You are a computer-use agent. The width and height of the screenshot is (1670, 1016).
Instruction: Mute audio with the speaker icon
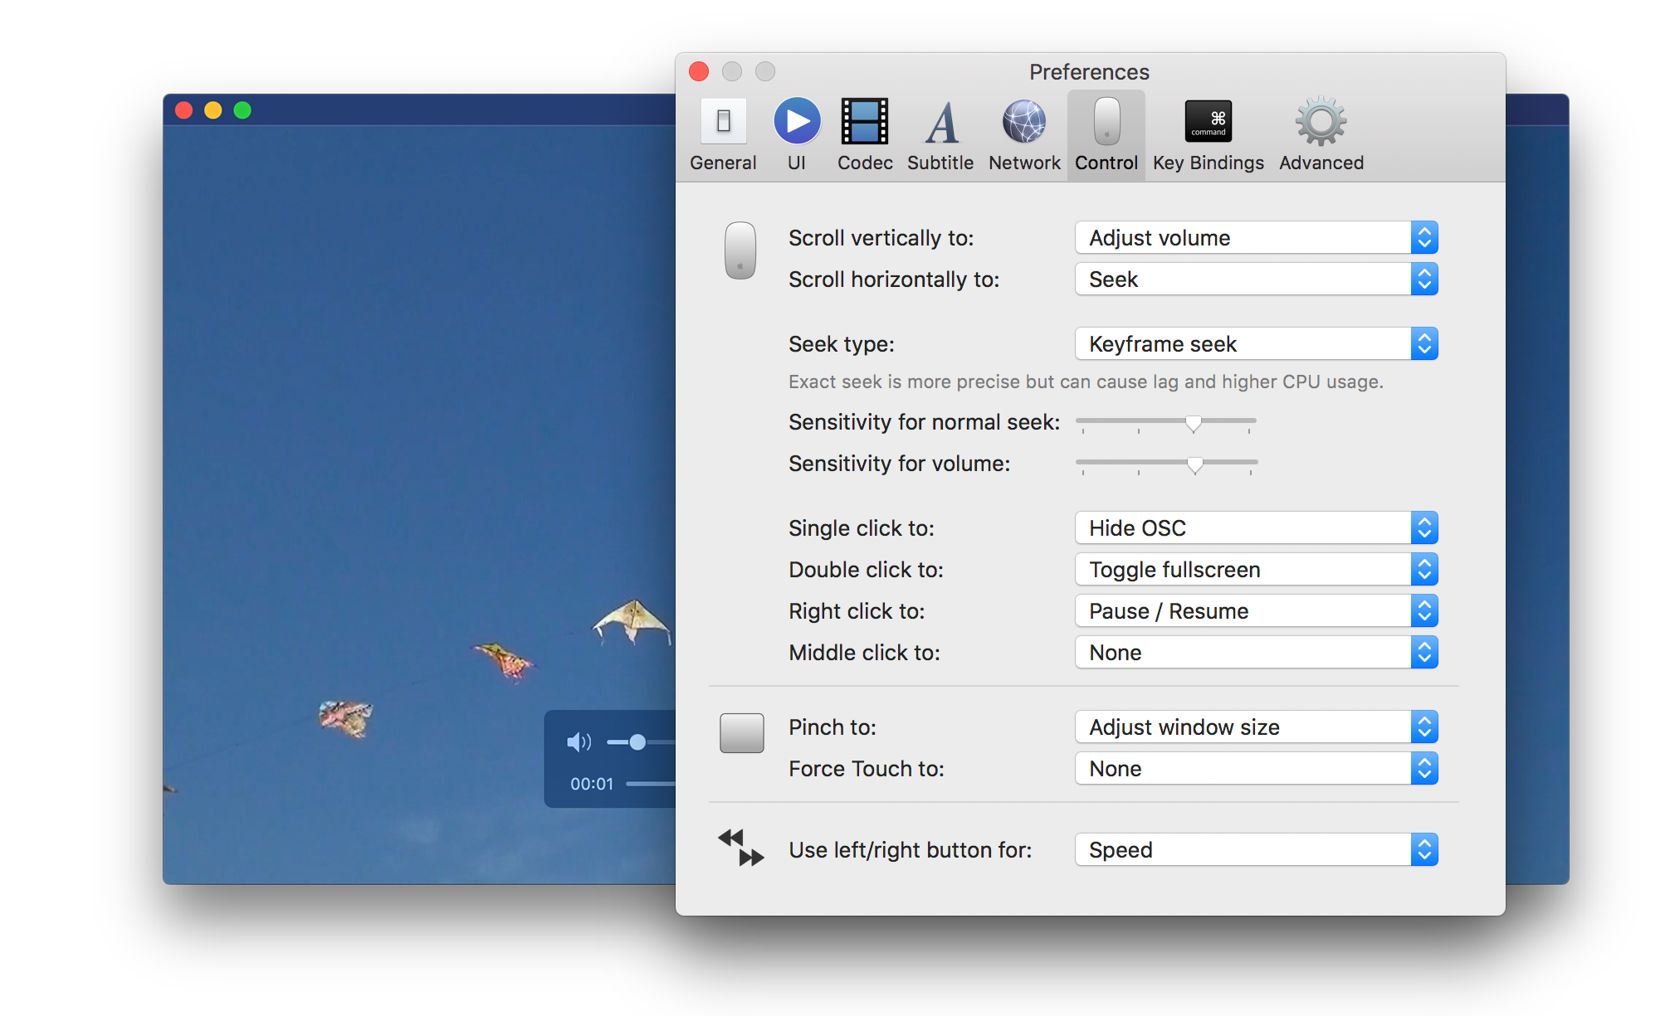(x=579, y=741)
